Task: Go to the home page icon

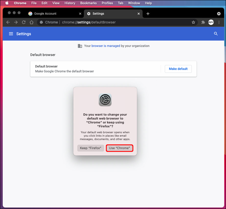Action: point(31,22)
